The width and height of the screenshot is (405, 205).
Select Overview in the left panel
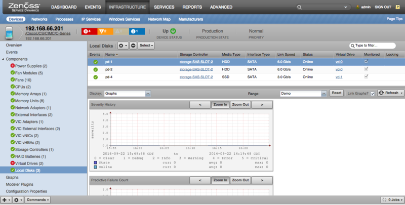point(14,45)
